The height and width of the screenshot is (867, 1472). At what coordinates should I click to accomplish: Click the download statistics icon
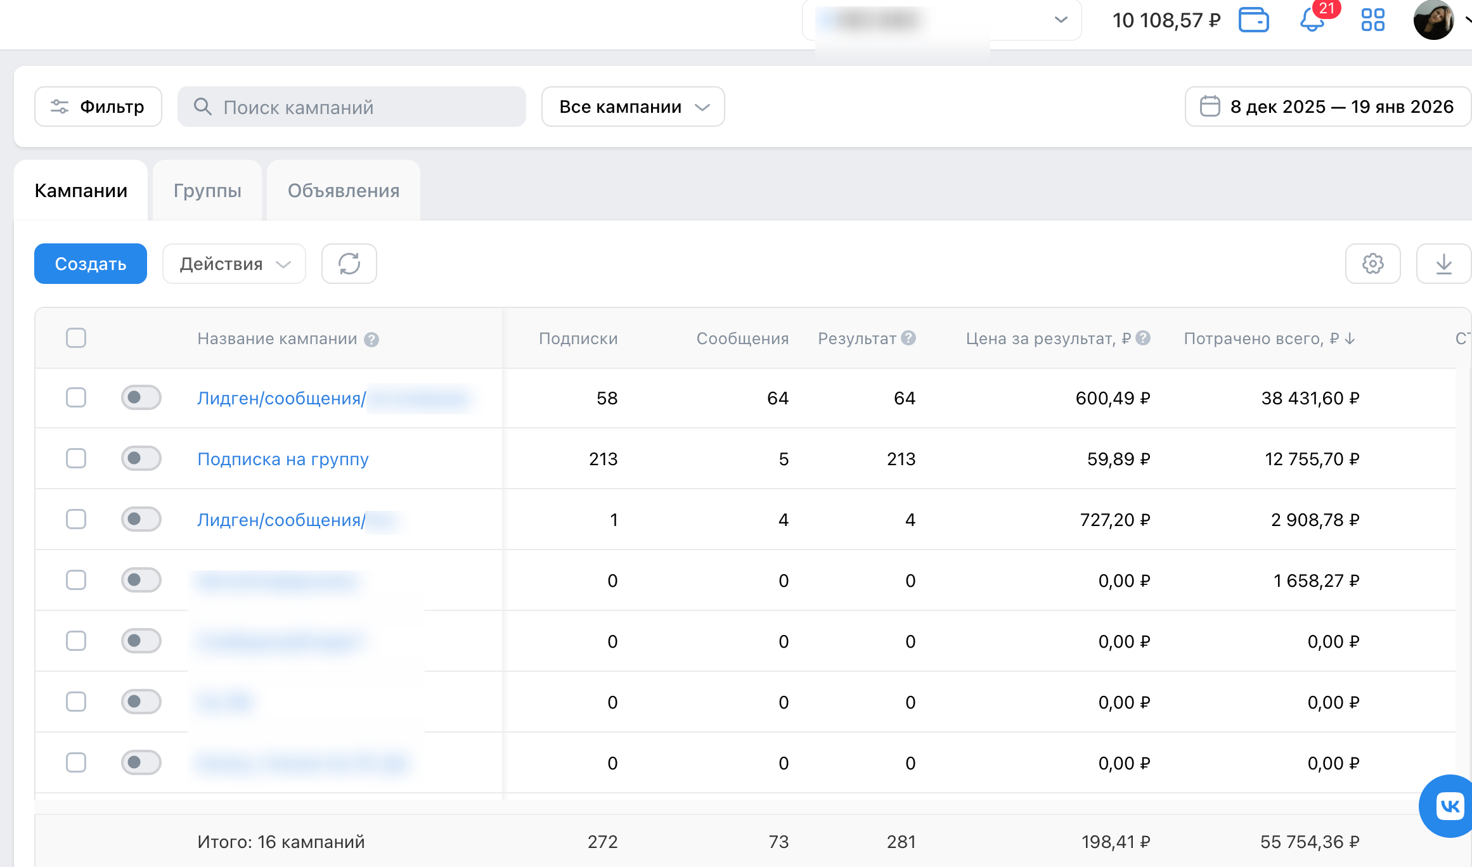coord(1443,264)
